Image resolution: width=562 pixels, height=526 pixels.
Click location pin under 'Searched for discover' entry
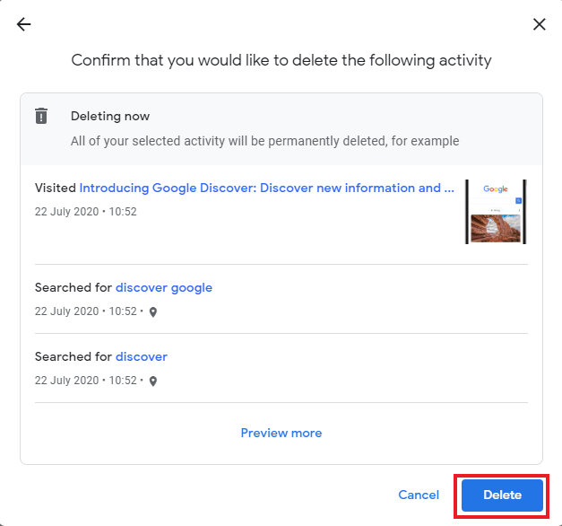(152, 381)
